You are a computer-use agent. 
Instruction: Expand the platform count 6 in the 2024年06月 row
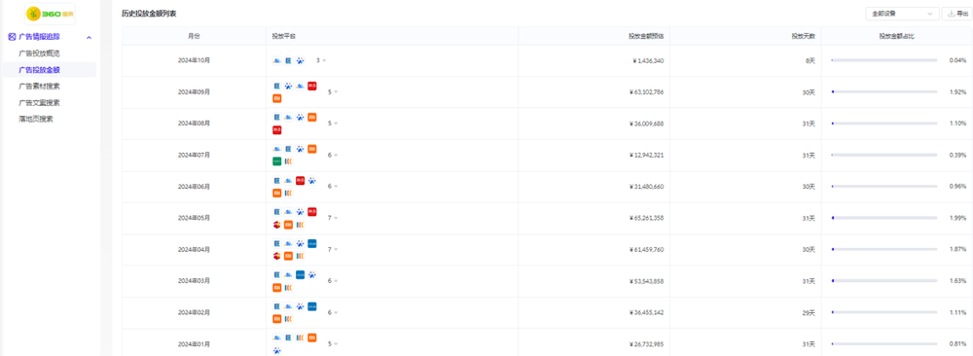point(333,187)
